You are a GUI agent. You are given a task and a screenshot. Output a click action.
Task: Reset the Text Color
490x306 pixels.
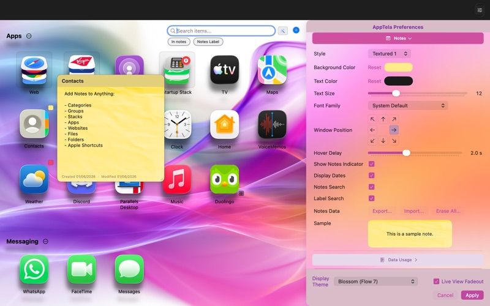coord(374,81)
